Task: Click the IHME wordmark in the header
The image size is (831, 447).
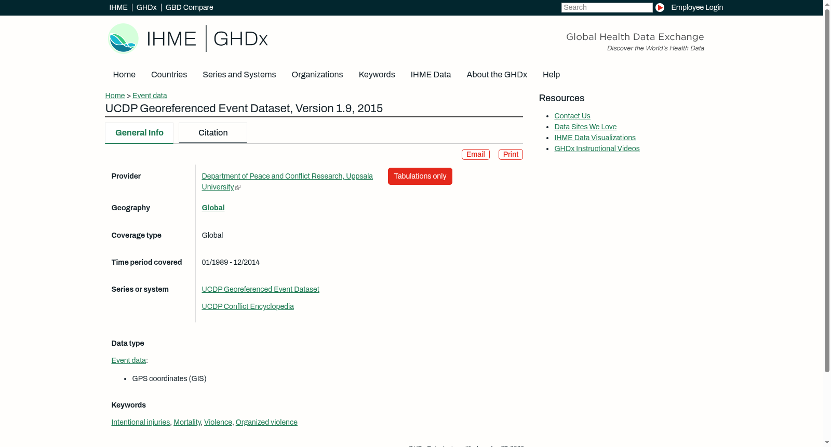Action: tap(171, 39)
